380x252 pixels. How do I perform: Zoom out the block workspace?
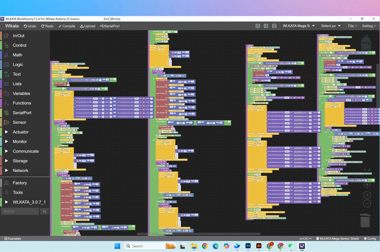click(367, 203)
